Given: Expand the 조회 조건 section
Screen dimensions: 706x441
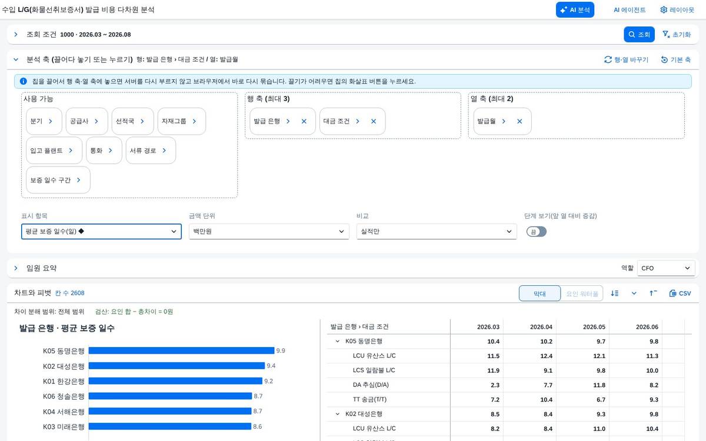Looking at the screenshot, I should point(16,35).
